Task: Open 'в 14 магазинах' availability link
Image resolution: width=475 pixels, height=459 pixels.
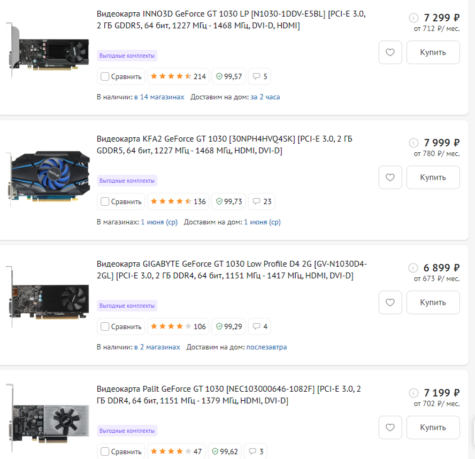Action: tap(159, 97)
